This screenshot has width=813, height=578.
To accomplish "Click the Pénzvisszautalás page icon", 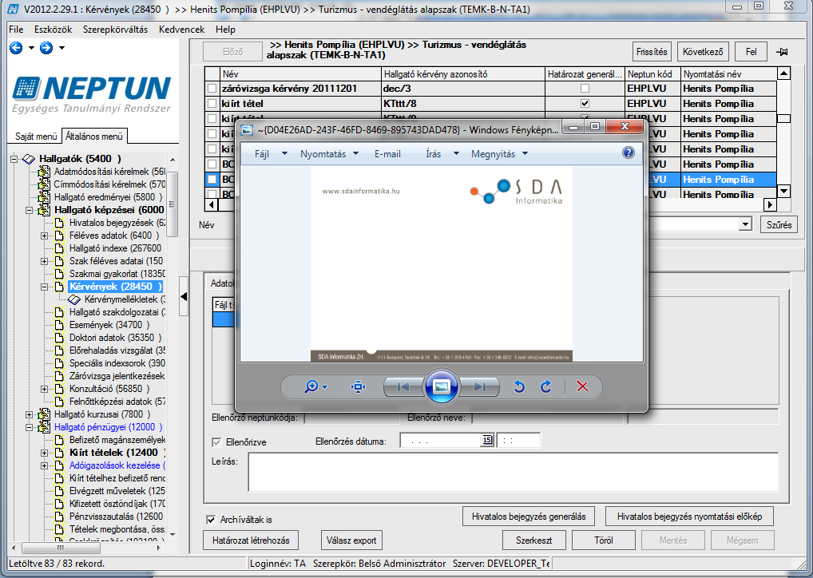I will click(60, 517).
